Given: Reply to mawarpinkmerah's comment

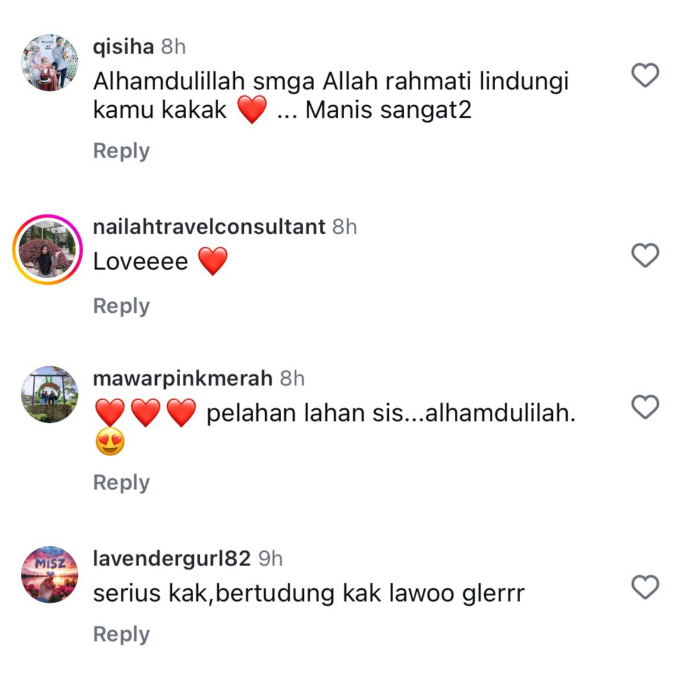Looking at the screenshot, I should pos(121,483).
